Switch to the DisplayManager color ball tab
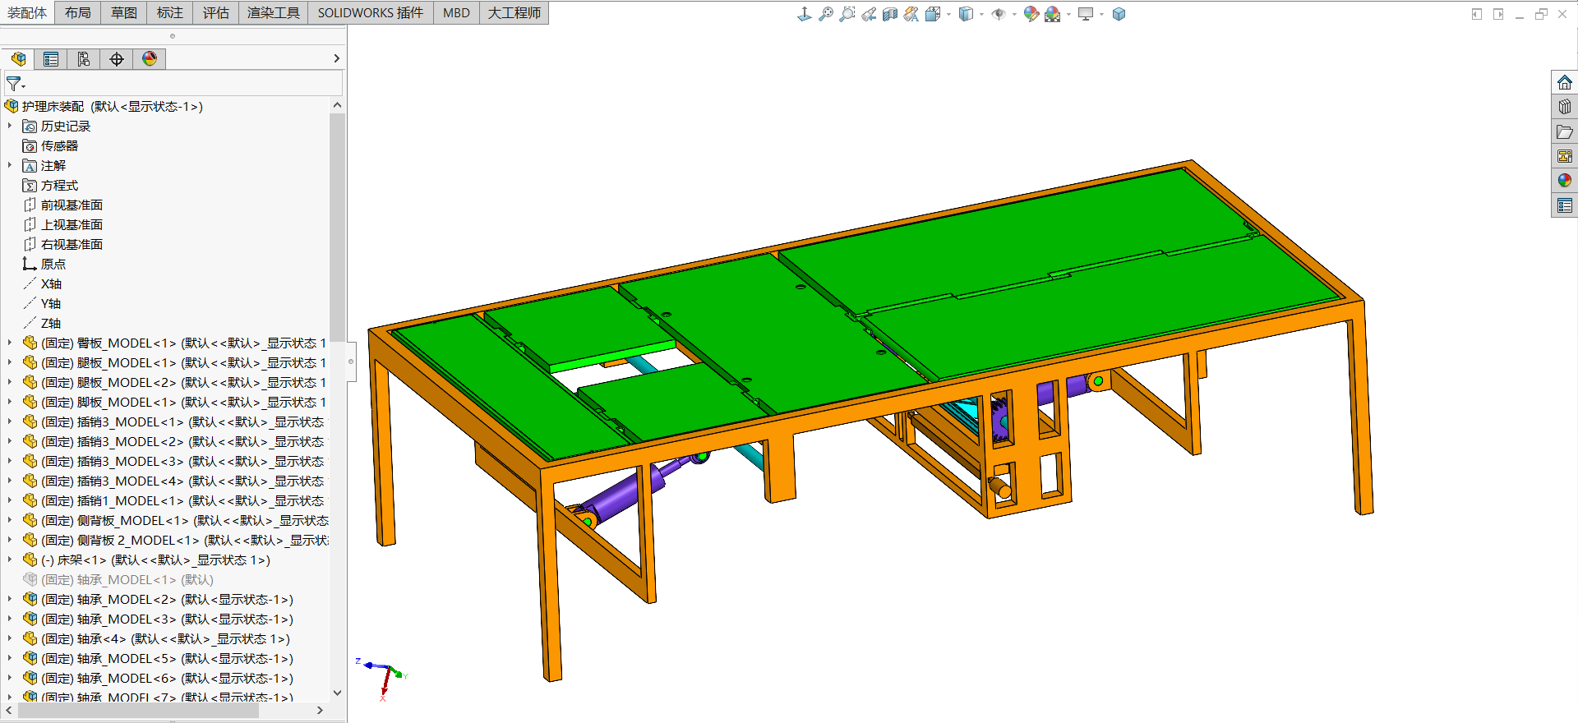Screen dimensions: 1578x723 tap(150, 59)
